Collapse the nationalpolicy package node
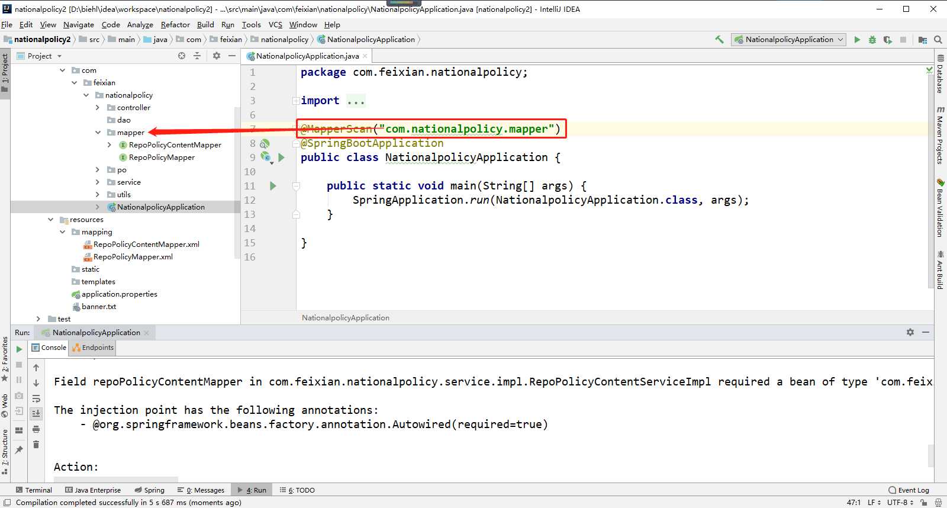Screen dimensions: 947x508 click(86, 95)
